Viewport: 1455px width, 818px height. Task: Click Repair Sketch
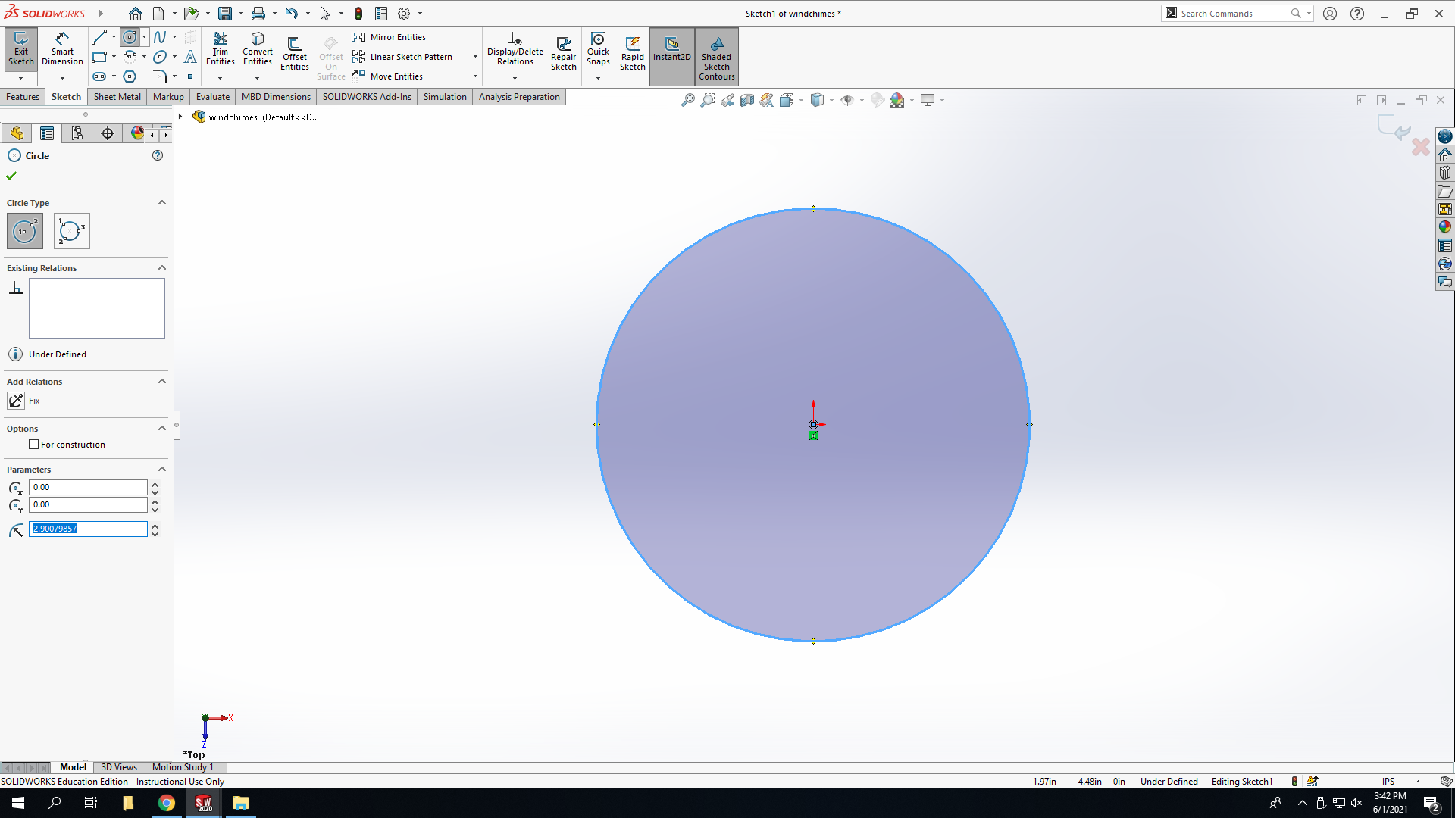click(x=563, y=54)
